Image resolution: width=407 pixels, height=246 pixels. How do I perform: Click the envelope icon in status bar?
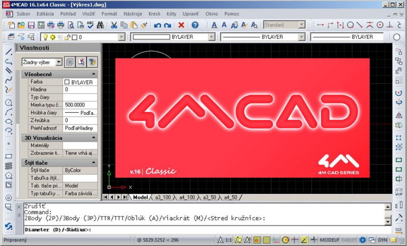pos(393,240)
